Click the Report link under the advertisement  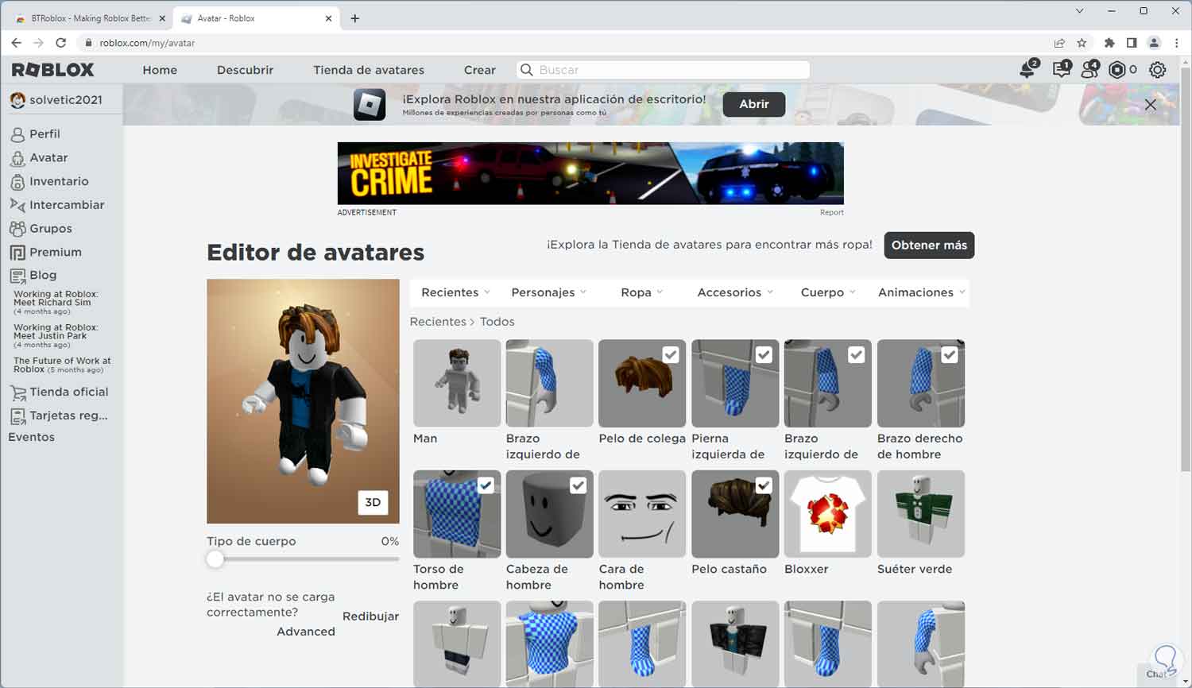(832, 212)
